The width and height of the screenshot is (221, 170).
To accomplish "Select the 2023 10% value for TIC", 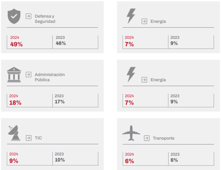I will pos(60,160).
